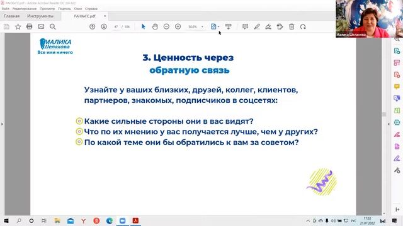
Task: Open the teal Protect tool in the right pane
Action: [x=397, y=122]
